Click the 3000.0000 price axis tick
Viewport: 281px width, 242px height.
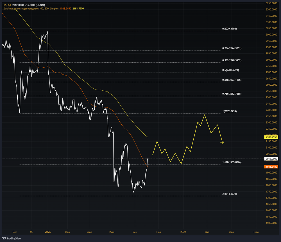click(271, 35)
